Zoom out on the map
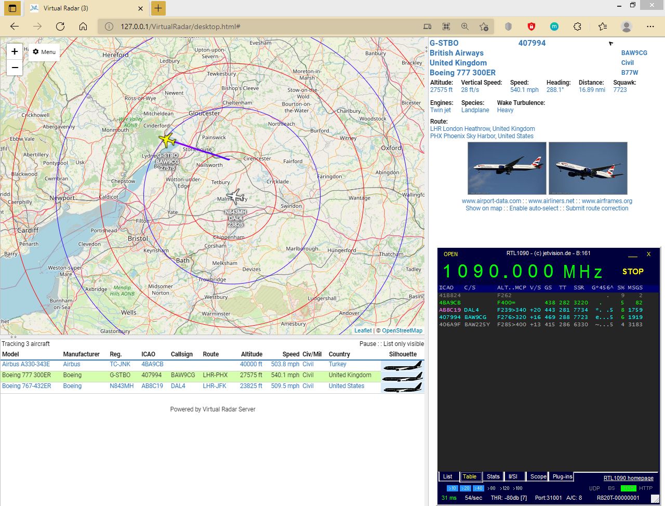Screen dimensions: 665x506 (x=15, y=68)
